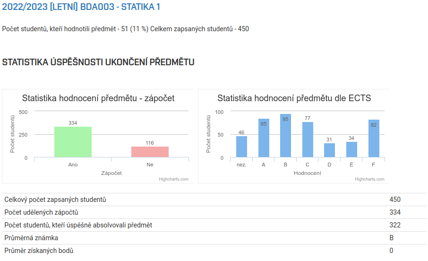Screen dimensions: 428x261
Task: Click the 'Statistika úspěšnosti ukončení předmětu' section heading
Action: point(98,62)
